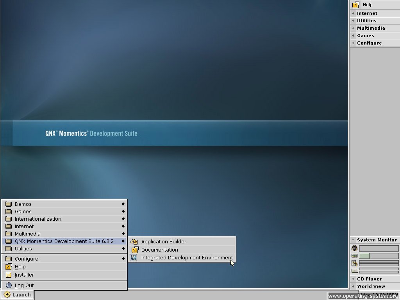Image resolution: width=400 pixels, height=300 pixels.
Task: Expand the Multimedia shelf group
Action: (353, 28)
